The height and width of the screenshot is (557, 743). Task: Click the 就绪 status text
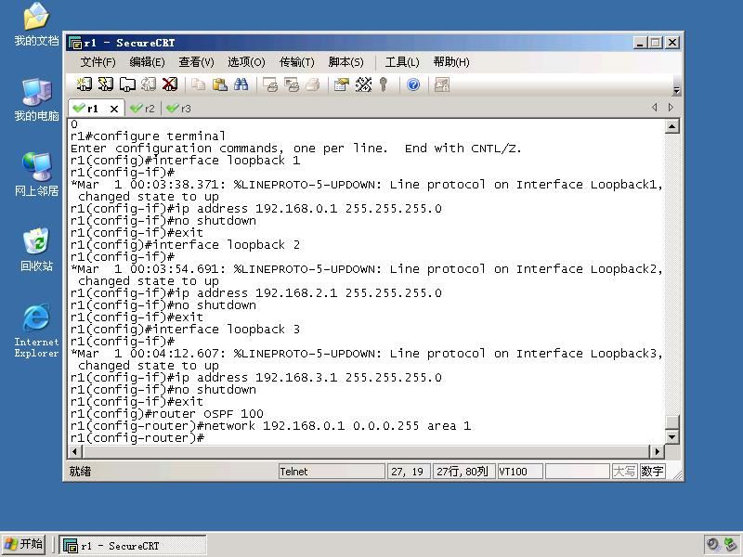tap(80, 472)
